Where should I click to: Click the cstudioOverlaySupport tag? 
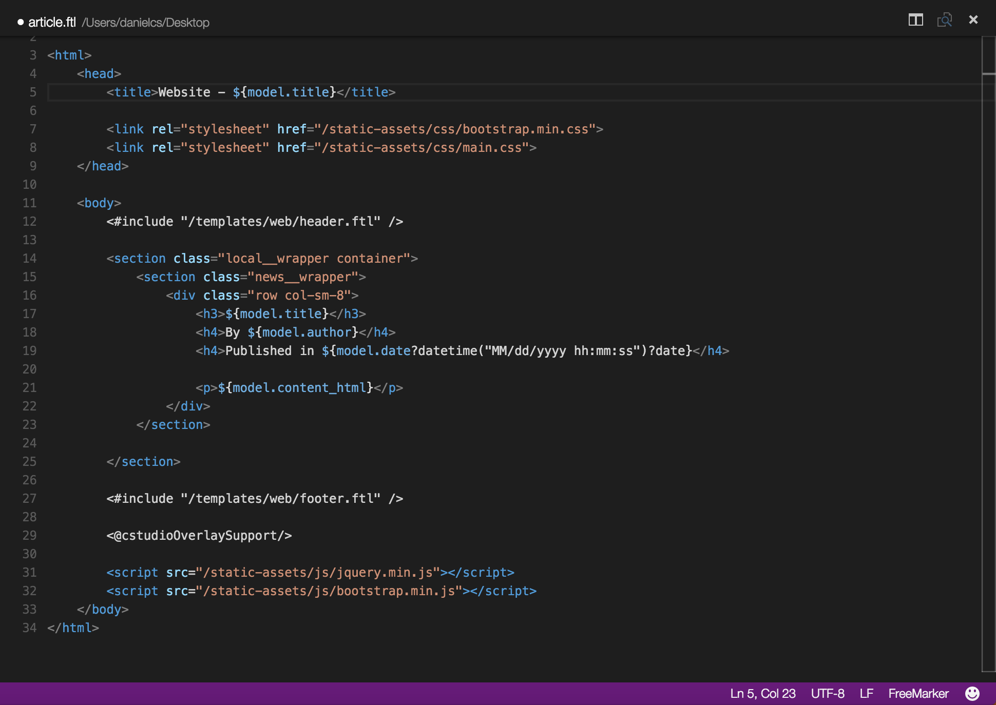pyautogui.click(x=199, y=535)
